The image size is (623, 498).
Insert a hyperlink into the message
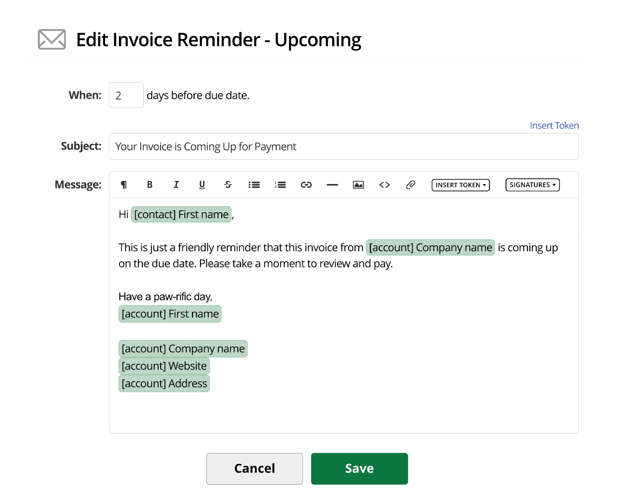(306, 185)
